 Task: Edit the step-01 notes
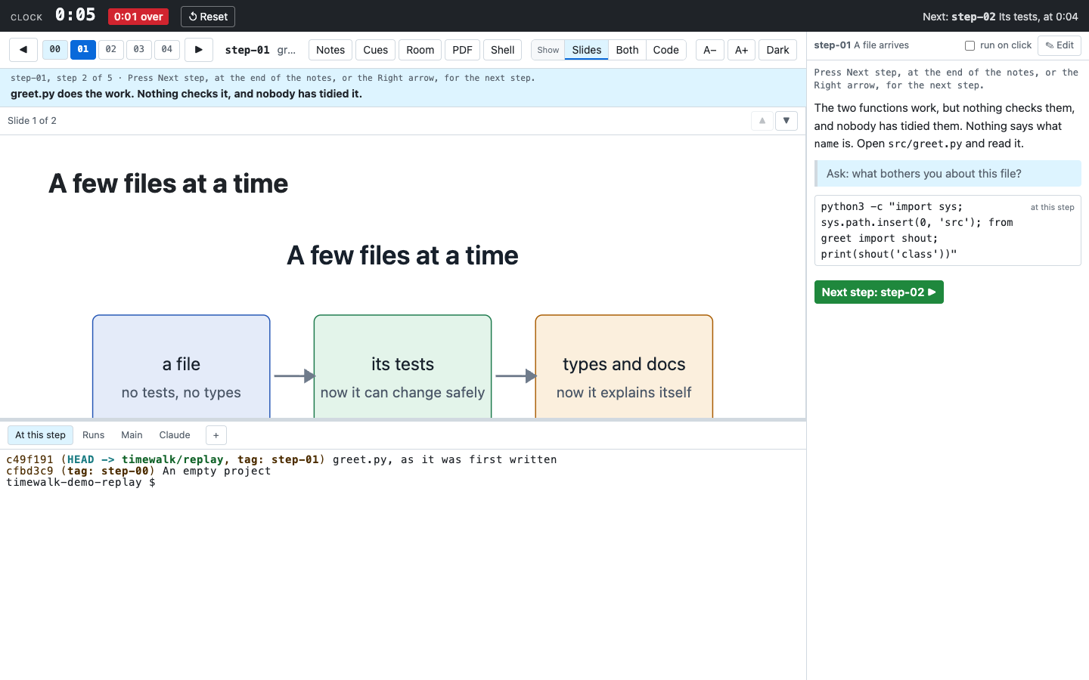[x=1060, y=45]
